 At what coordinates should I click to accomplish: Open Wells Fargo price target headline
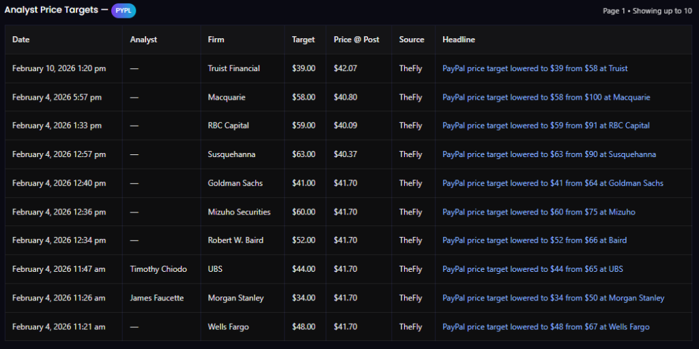pyautogui.click(x=545, y=326)
